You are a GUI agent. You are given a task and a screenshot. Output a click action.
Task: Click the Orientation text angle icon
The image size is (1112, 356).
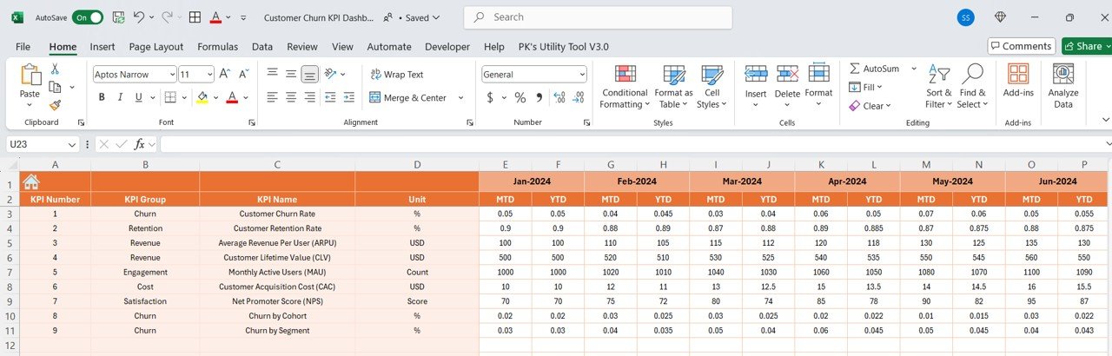pyautogui.click(x=332, y=75)
